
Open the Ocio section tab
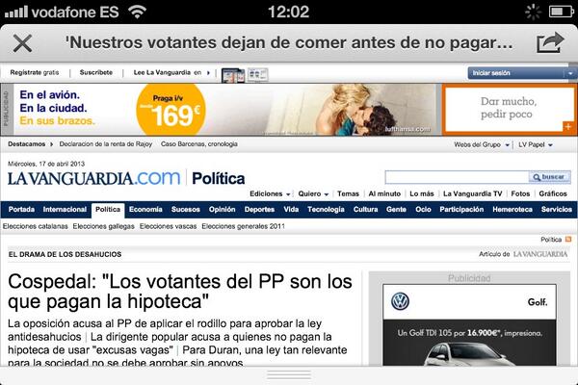point(423,209)
